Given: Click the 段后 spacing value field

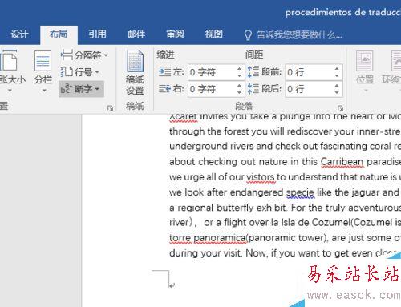Looking at the screenshot, I should [310, 89].
